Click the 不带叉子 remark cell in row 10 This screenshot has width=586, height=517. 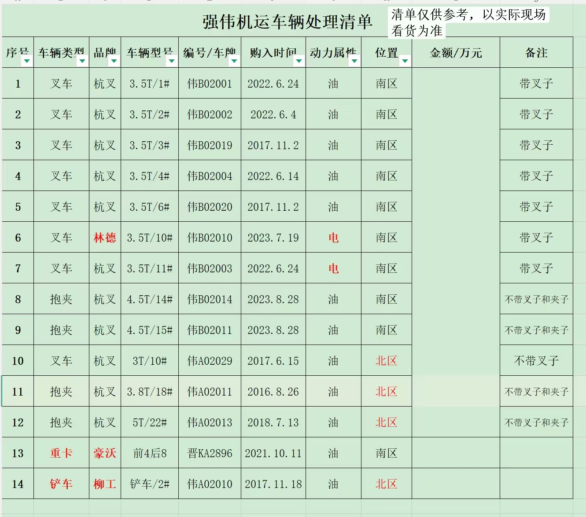tap(536, 361)
